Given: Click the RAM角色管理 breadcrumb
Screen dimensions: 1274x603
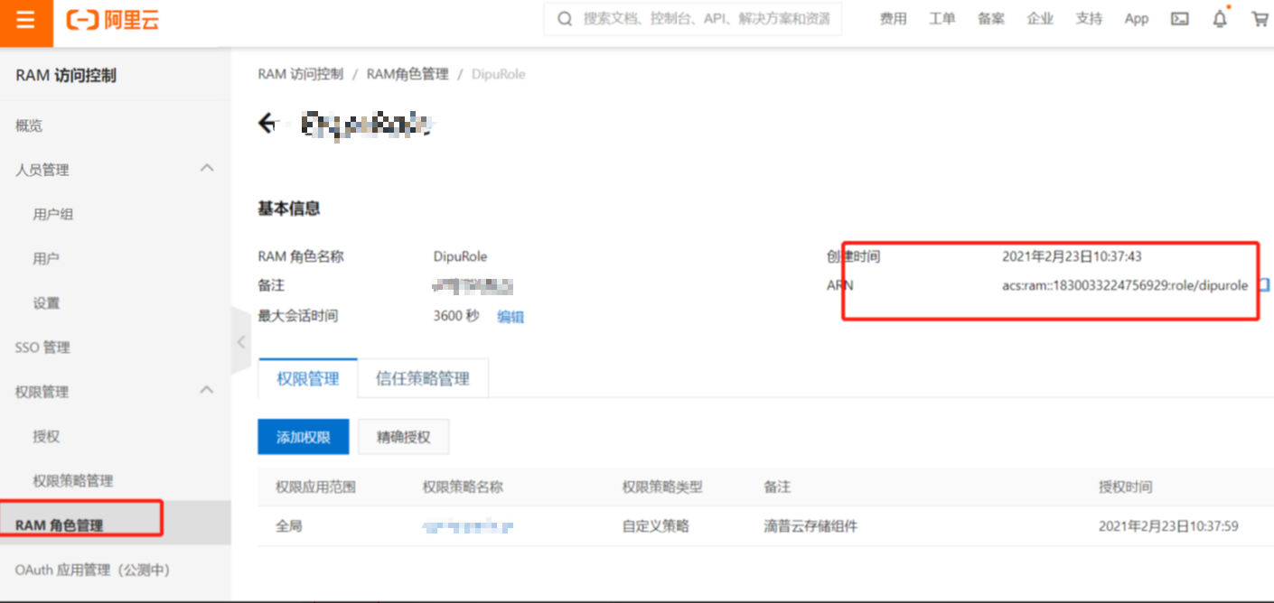Looking at the screenshot, I should coord(407,74).
